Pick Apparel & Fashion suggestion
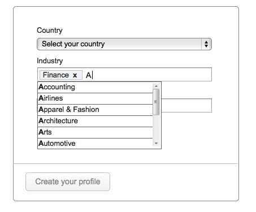 pyautogui.click(x=95, y=110)
